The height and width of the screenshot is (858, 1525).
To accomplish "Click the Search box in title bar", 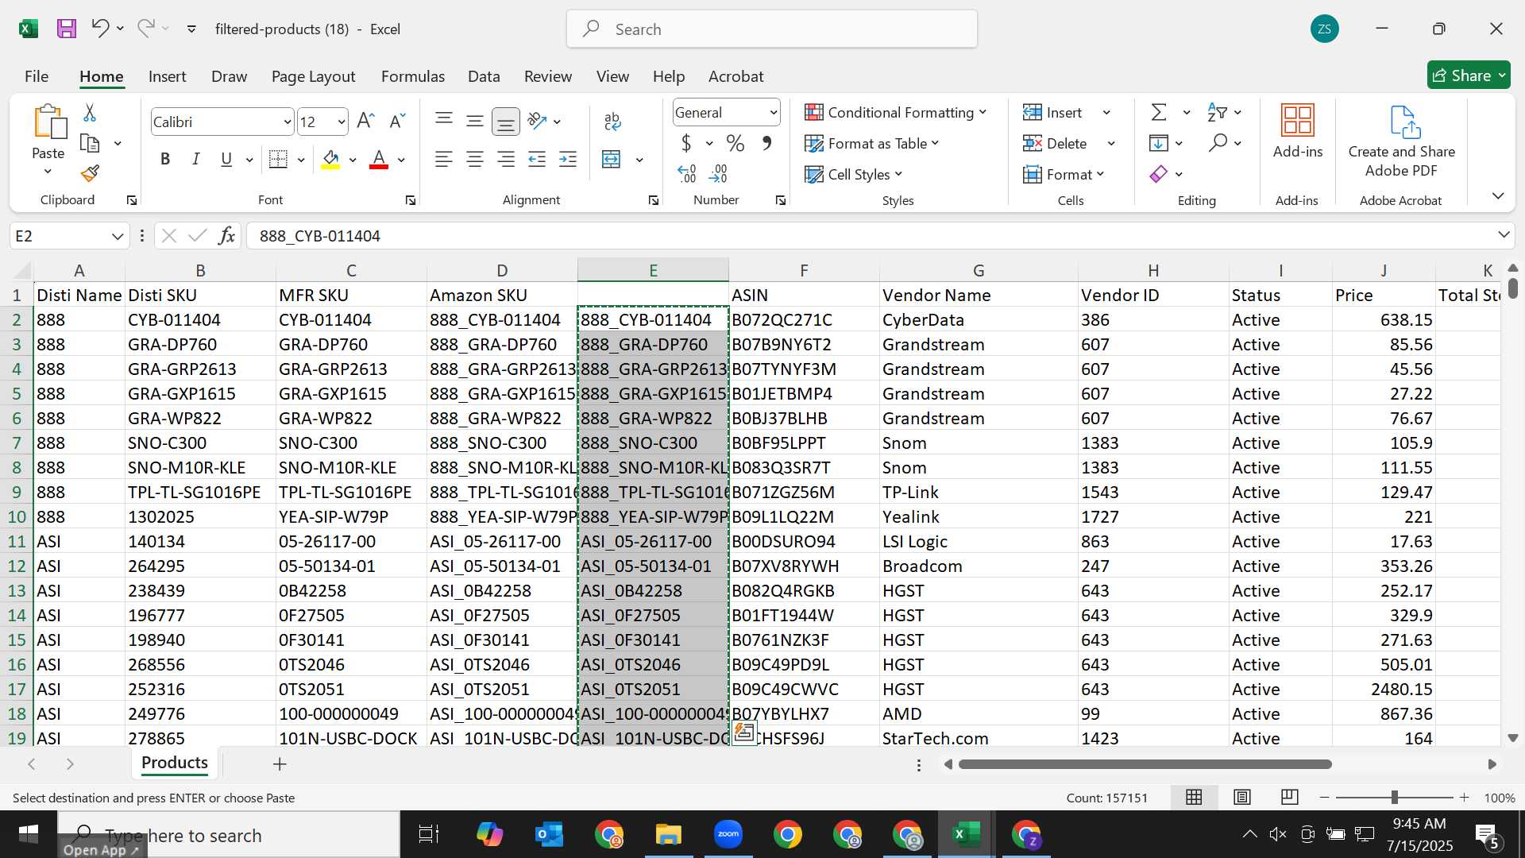I will [772, 29].
